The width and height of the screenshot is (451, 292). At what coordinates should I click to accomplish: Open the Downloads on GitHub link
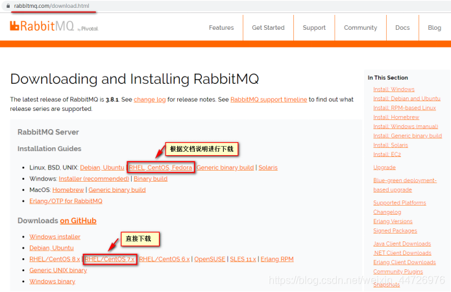(x=79, y=221)
